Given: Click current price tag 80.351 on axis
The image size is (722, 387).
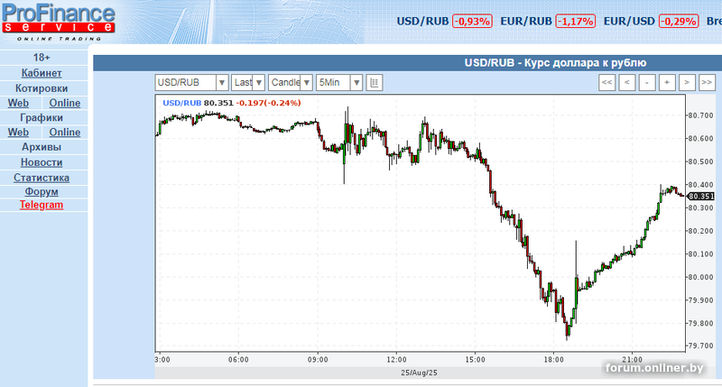Looking at the screenshot, I should (700, 197).
